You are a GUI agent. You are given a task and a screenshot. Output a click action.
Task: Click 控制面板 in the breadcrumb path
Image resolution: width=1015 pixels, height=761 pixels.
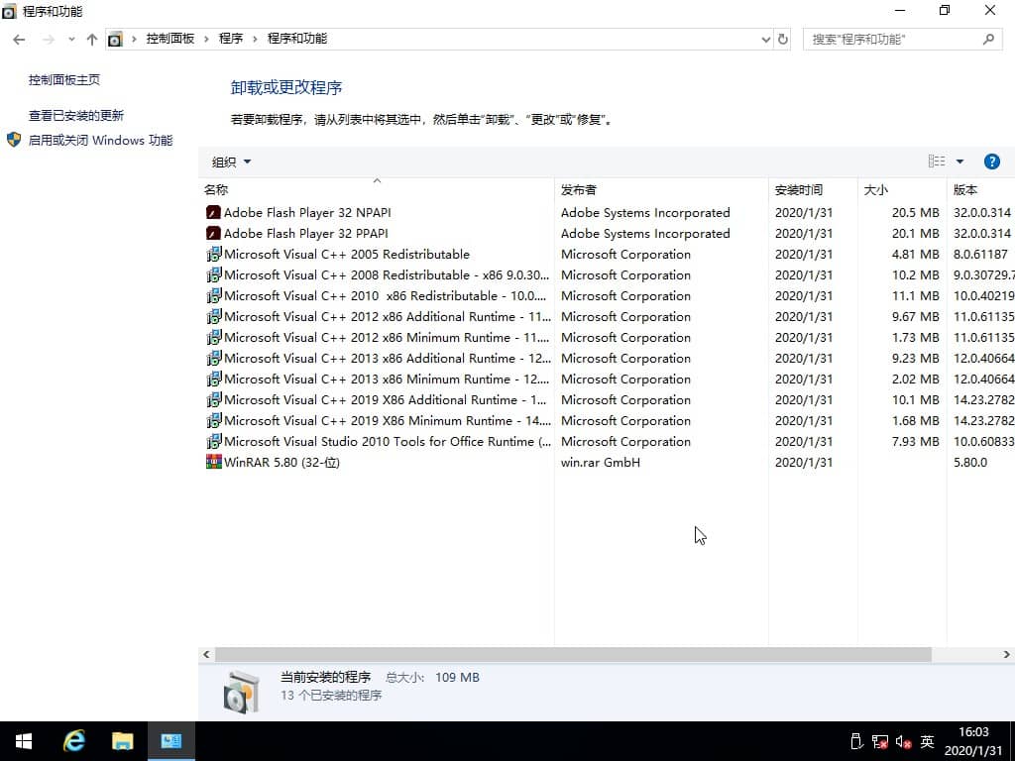[x=170, y=39]
